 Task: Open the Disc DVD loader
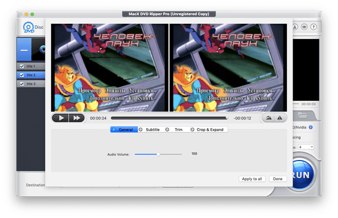coord(33,27)
